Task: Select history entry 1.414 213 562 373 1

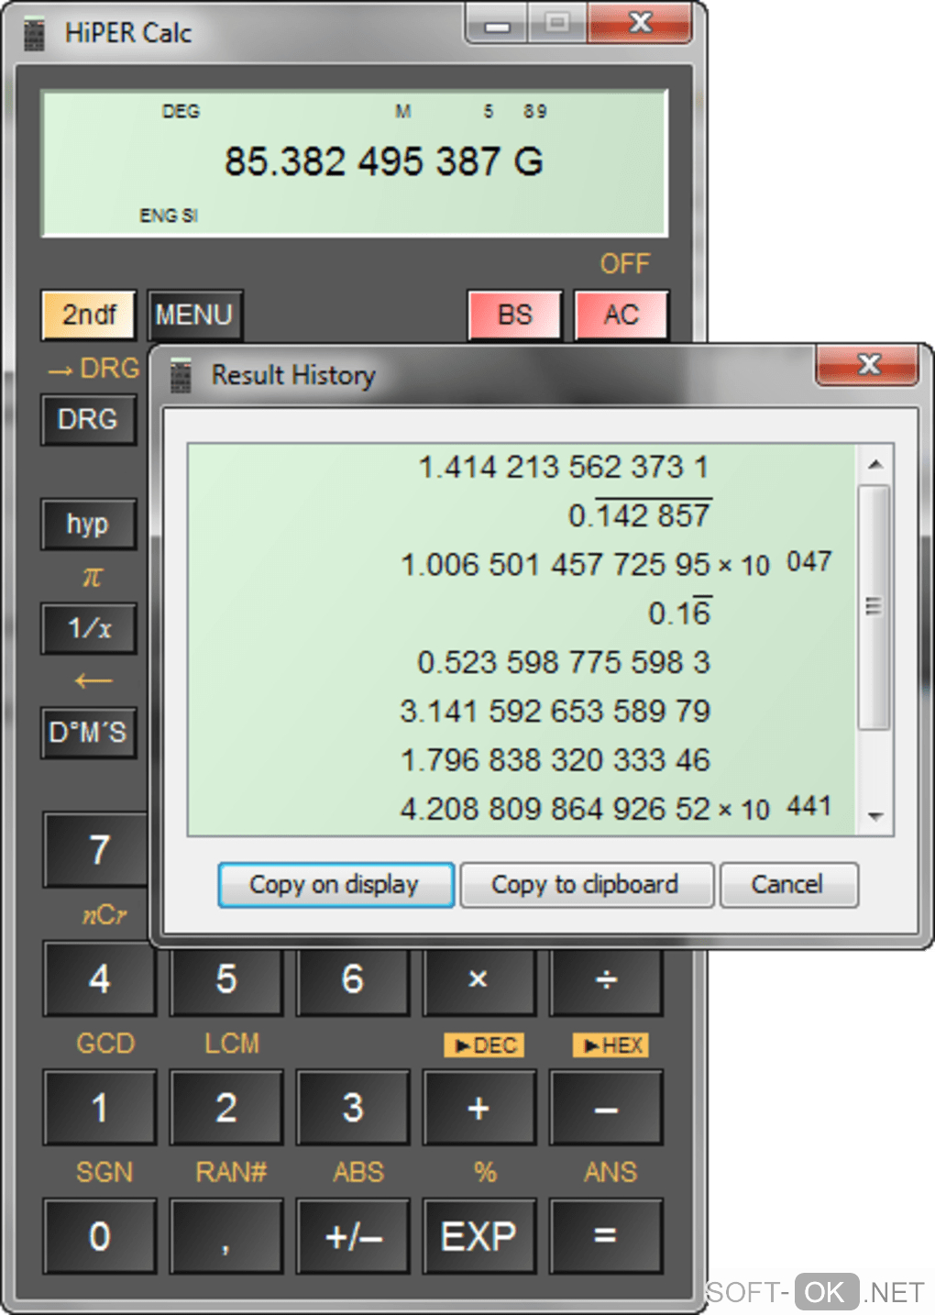Action: tap(521, 467)
